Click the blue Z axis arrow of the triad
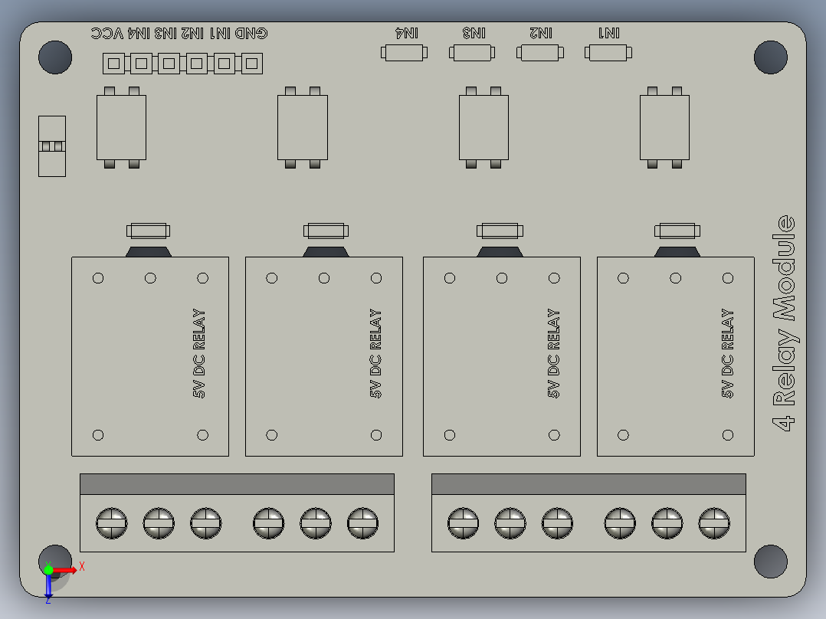This screenshot has width=826, height=619. click(48, 586)
